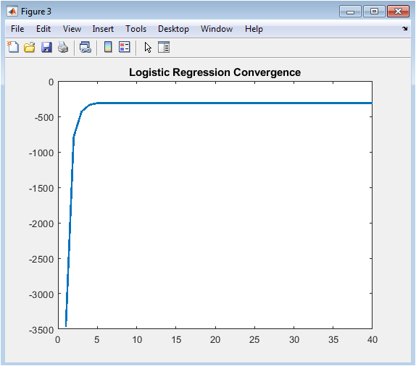Open the Help menu
416x366 pixels.
point(254,29)
